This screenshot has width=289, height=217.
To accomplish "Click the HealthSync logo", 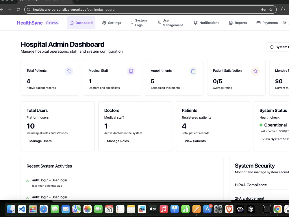I will 30,23.
